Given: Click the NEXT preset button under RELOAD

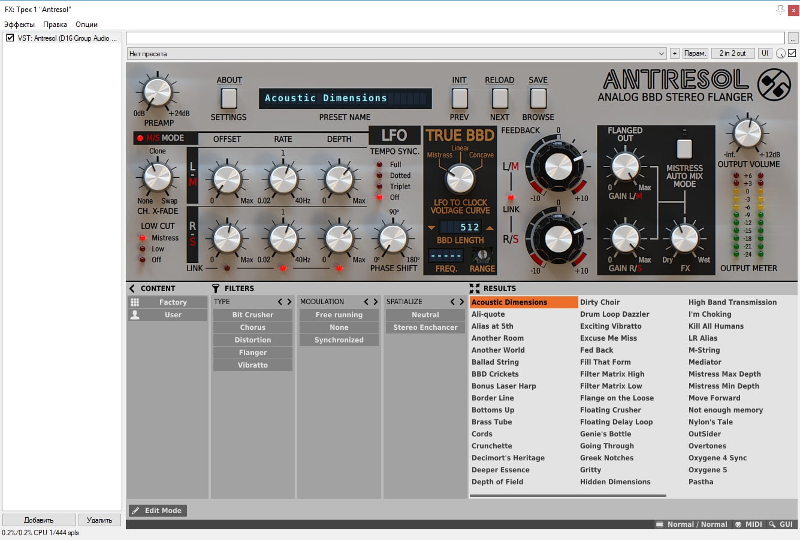Looking at the screenshot, I should click(500, 98).
